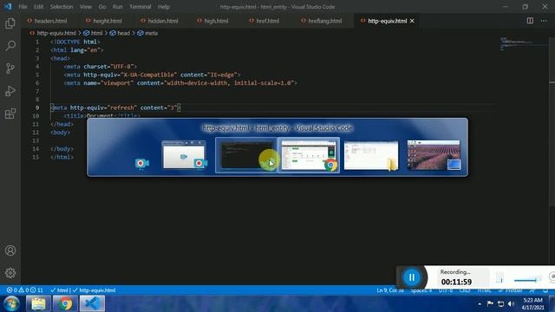Viewport: 555px width, 312px height.
Task: Open the Search view in activity bar
Action: [x=10, y=46]
